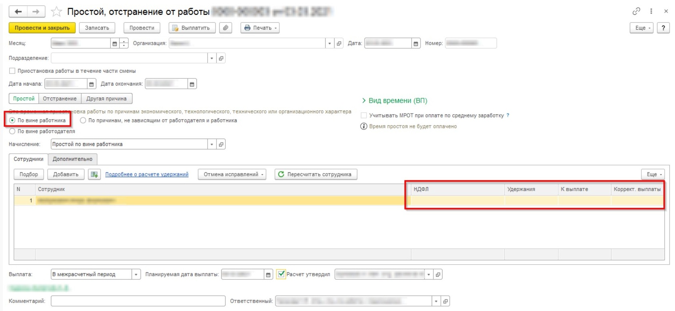Open help with the question mark button
This screenshot has width=675, height=311.
(x=663, y=28)
